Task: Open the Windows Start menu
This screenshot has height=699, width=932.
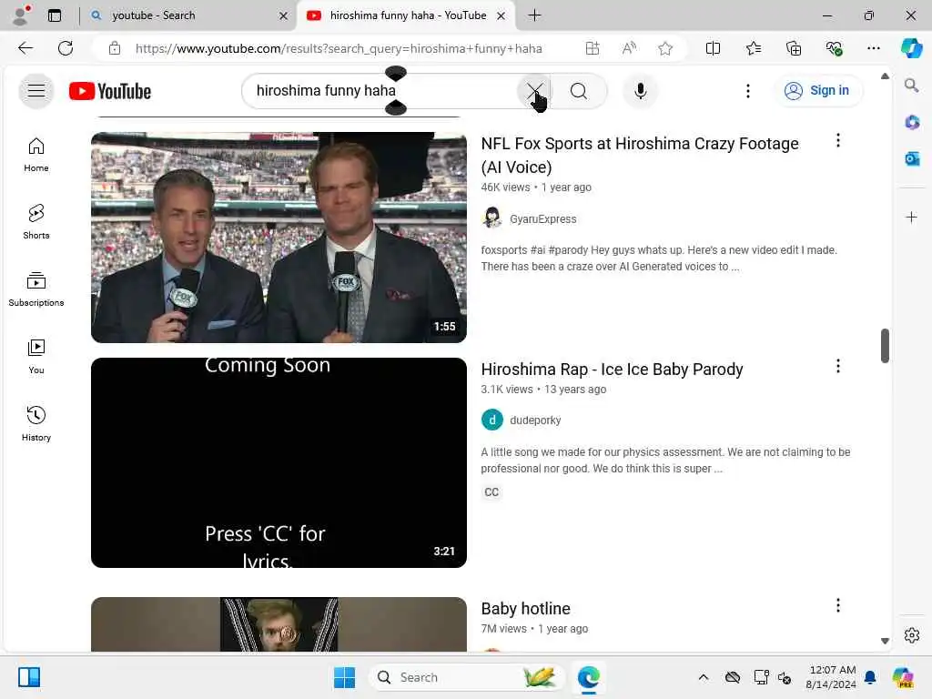Action: pyautogui.click(x=344, y=677)
